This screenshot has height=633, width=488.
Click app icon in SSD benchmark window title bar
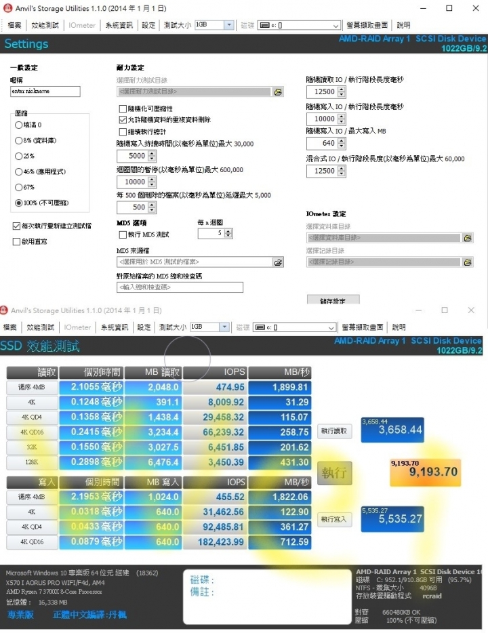tap(4, 310)
